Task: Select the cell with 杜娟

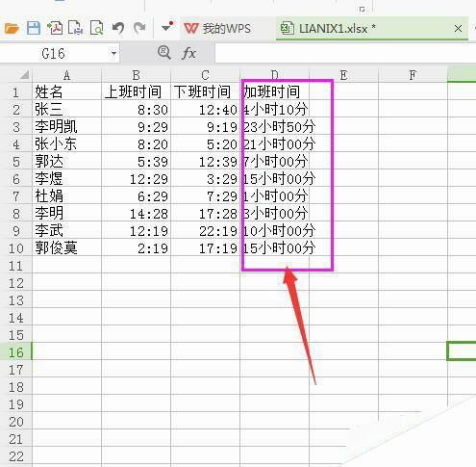Action: [x=66, y=196]
